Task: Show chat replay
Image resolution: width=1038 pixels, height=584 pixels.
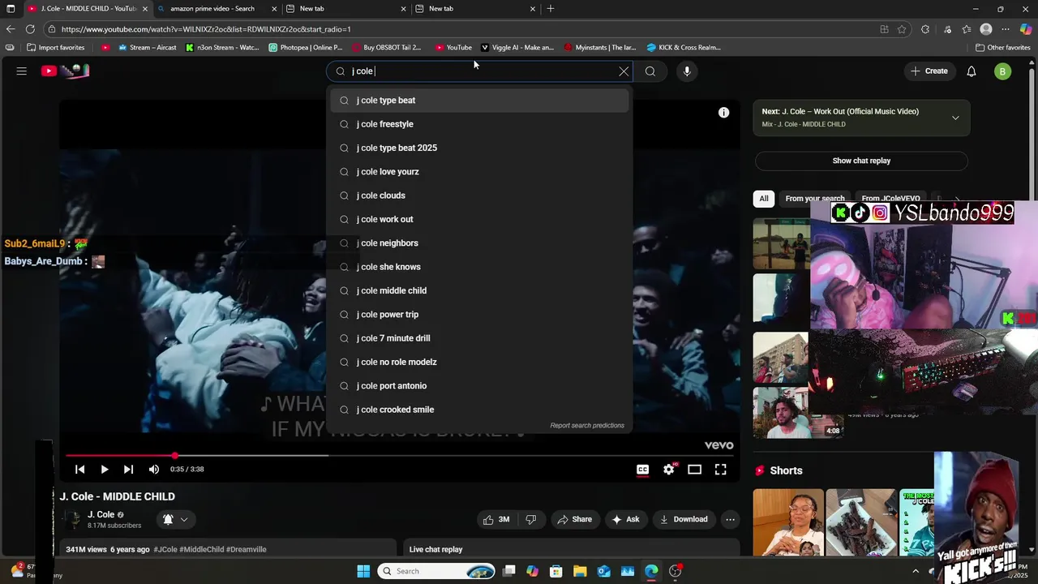Action: (x=861, y=161)
